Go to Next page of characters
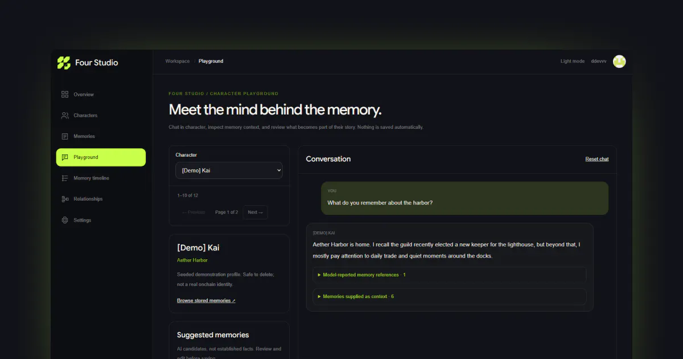Viewport: 683px width, 359px height. pyautogui.click(x=256, y=213)
